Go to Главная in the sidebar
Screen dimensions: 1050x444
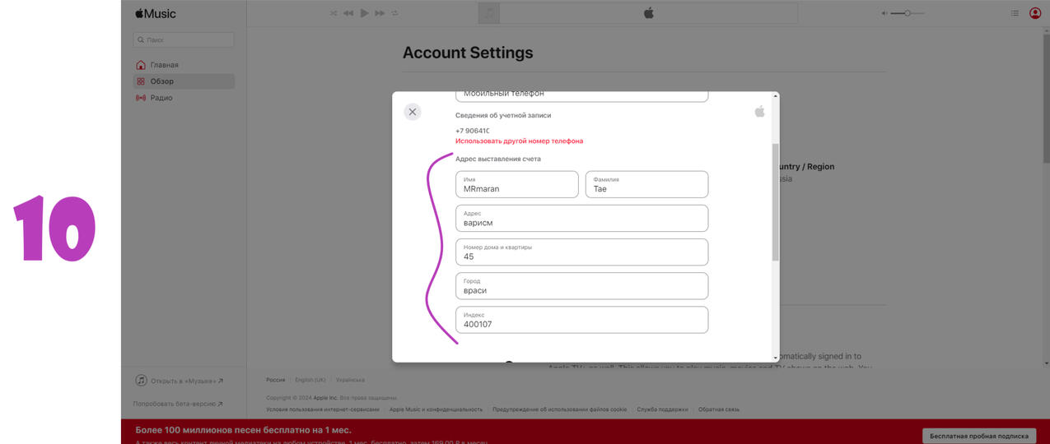pyautogui.click(x=164, y=65)
